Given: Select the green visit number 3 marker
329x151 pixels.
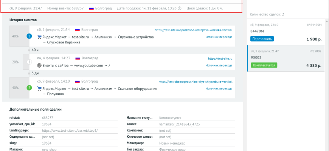Looking at the screenshot, I should [29, 88].
